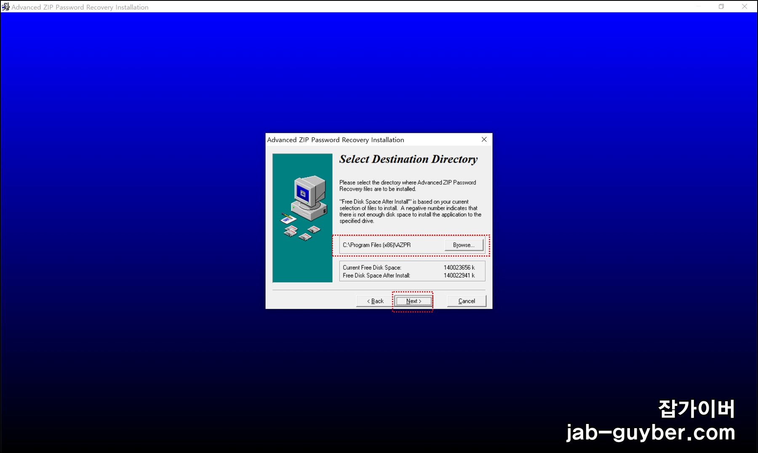
Task: Select the C:\Program Files (x86)\AZPR path text
Action: 376,245
